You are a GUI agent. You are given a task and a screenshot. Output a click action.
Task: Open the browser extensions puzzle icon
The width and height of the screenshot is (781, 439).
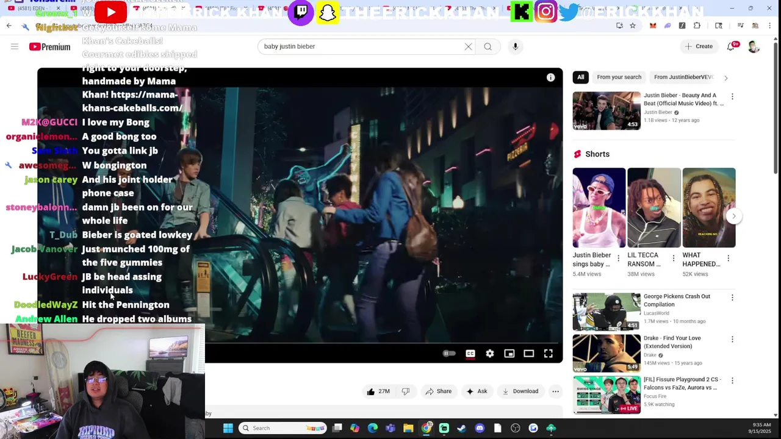tap(697, 26)
